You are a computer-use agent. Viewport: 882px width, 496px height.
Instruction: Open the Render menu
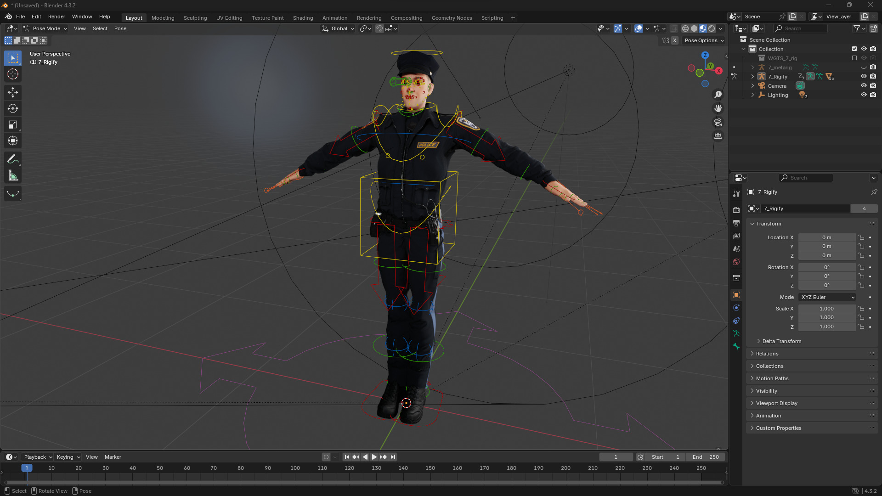point(57,17)
